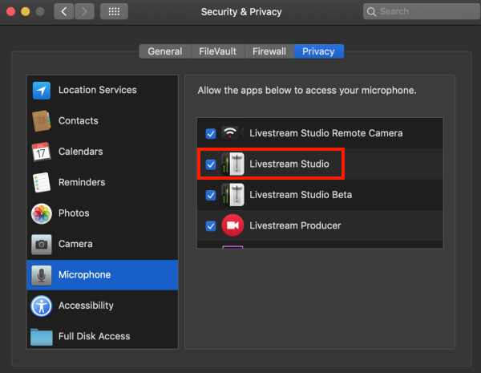Select Reminders label in the sidebar
Image resolution: width=481 pixels, height=373 pixels.
pyautogui.click(x=82, y=182)
